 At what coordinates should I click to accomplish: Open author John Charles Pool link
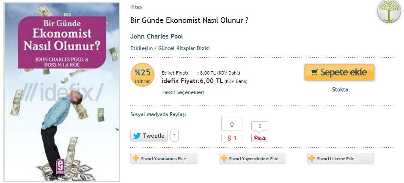pyautogui.click(x=157, y=36)
